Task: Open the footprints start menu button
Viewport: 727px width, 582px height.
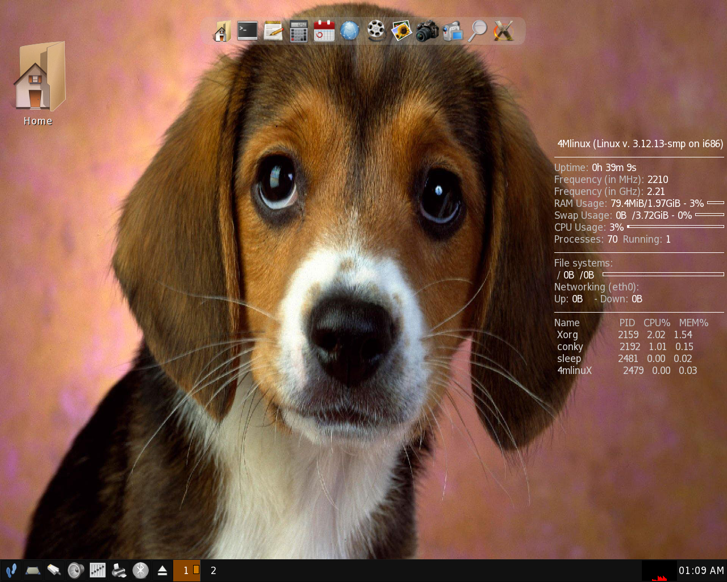Action: [x=11, y=570]
